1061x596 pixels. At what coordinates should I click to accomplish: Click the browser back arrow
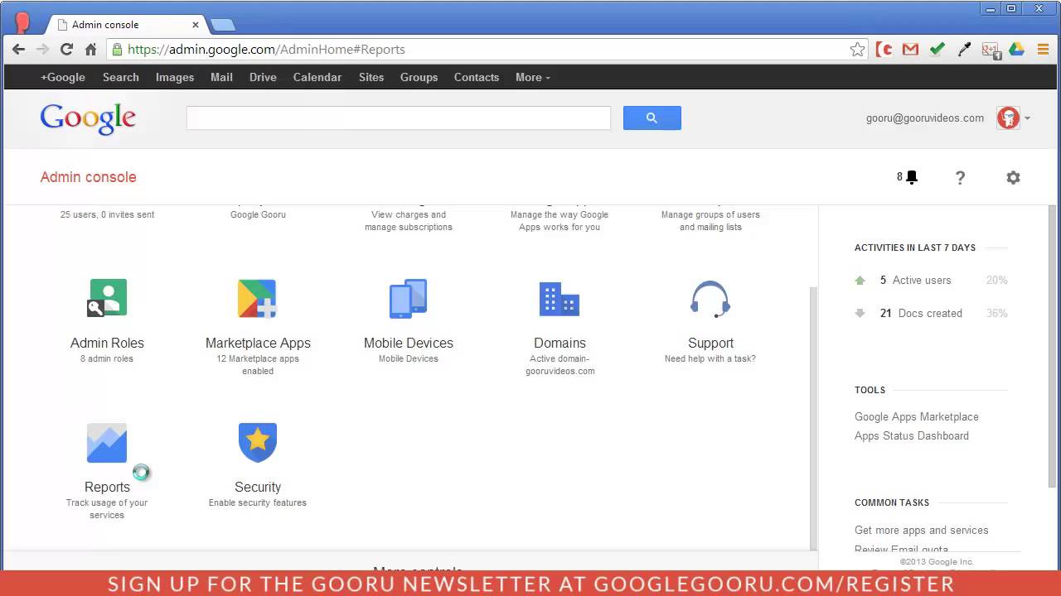point(18,50)
